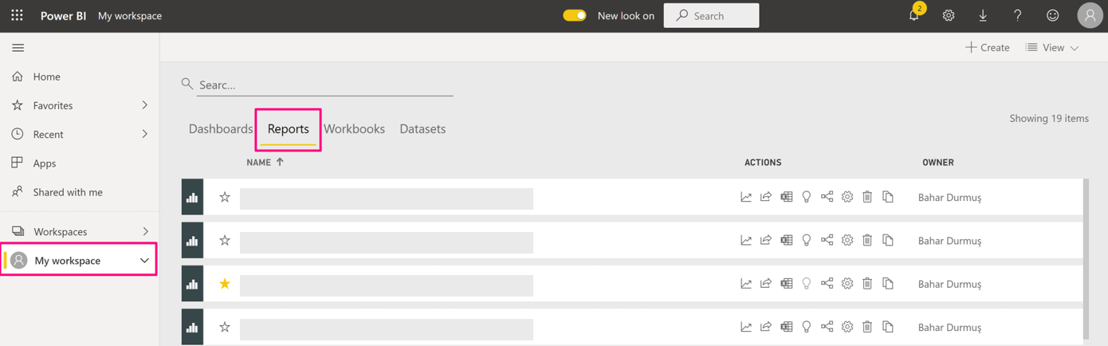This screenshot has height=346, width=1108.
Task: Open the app launcher waffle icon
Action: (x=17, y=15)
